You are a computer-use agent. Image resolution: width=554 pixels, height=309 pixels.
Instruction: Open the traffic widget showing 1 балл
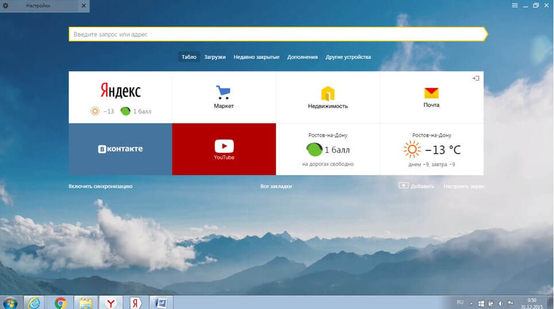pyautogui.click(x=327, y=150)
